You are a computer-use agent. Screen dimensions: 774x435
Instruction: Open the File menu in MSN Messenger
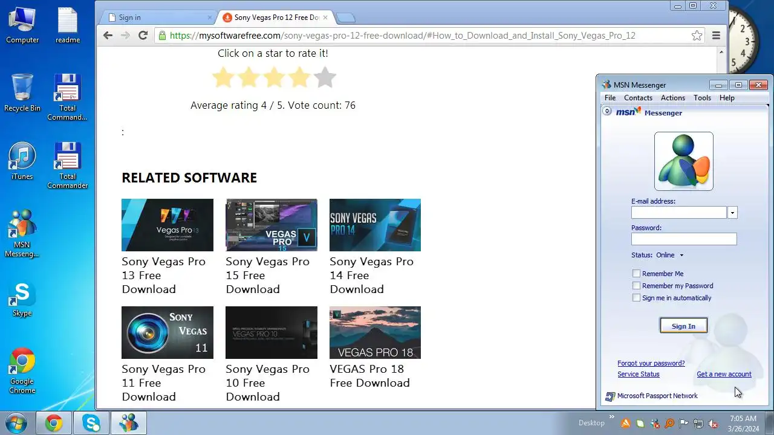610,98
